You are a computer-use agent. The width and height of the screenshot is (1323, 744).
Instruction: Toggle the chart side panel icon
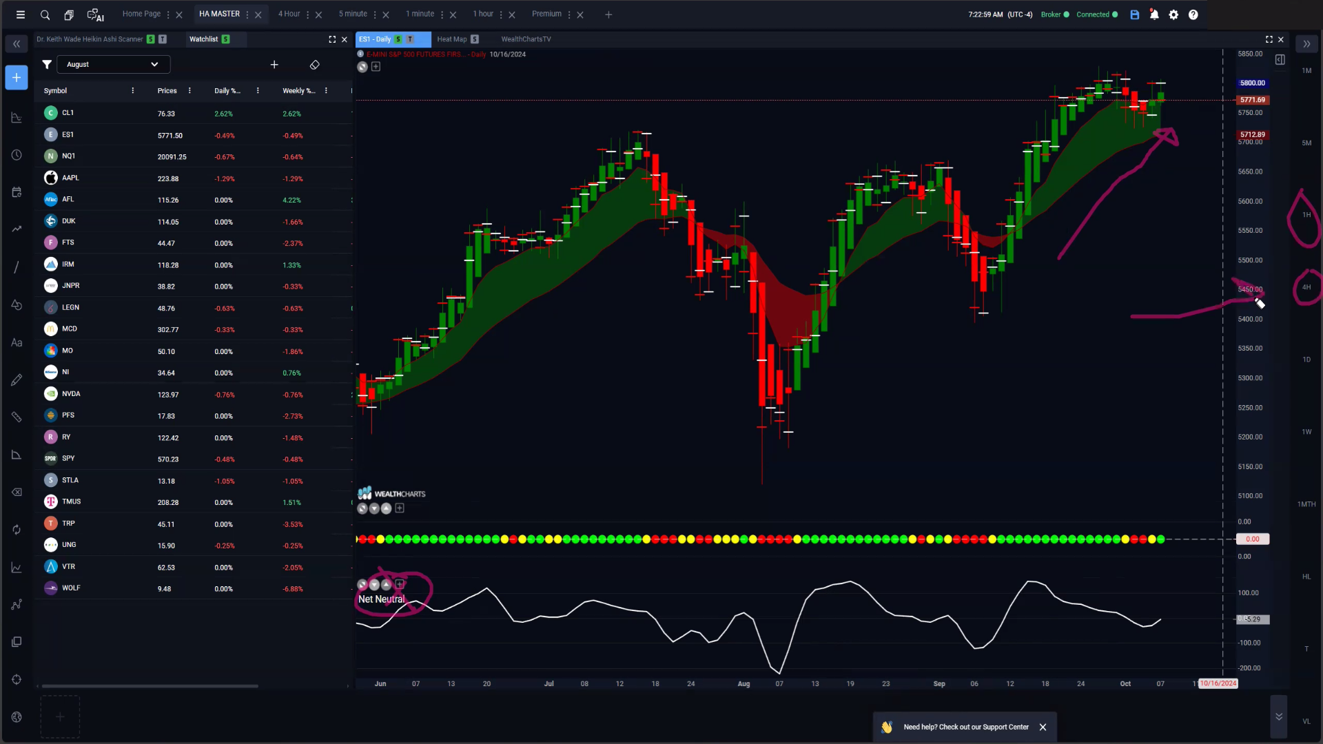pyautogui.click(x=1280, y=60)
